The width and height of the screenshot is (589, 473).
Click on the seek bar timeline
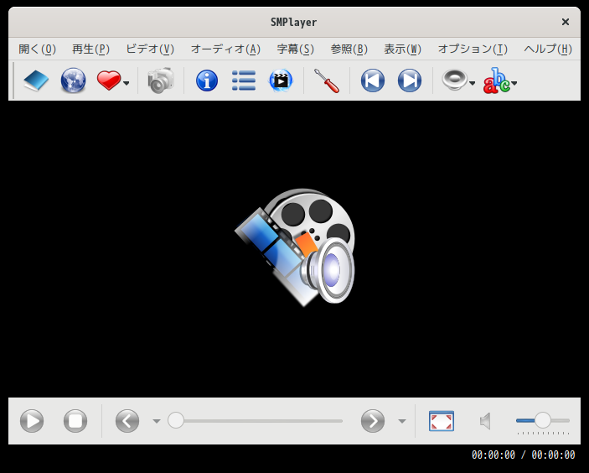(256, 421)
